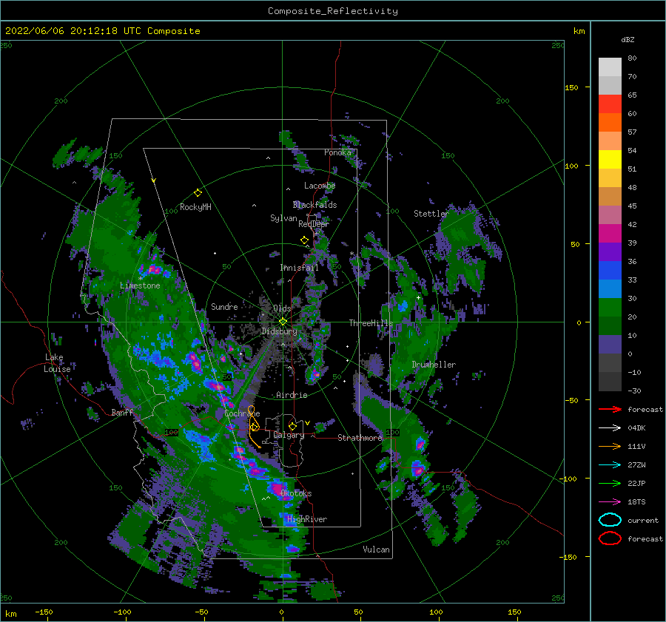
Task: Click the Innisfail town label
Action: (299, 268)
